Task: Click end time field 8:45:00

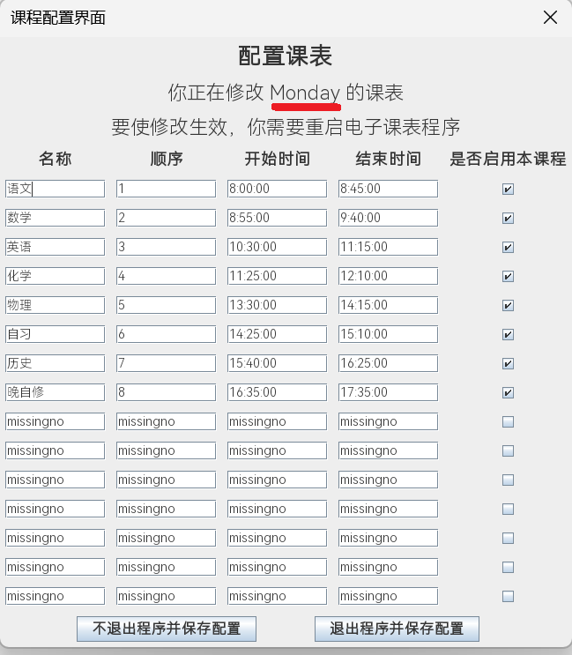Action: point(389,189)
